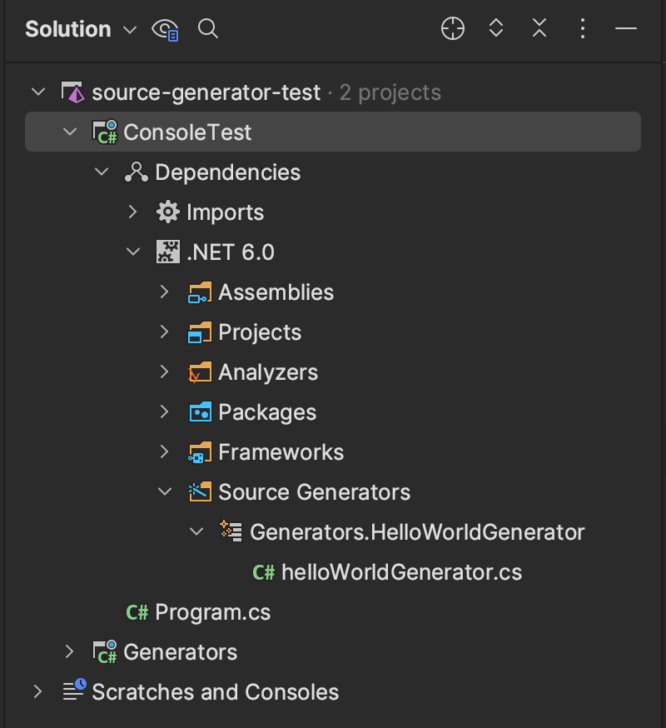Select the Analyzers label

tap(268, 372)
